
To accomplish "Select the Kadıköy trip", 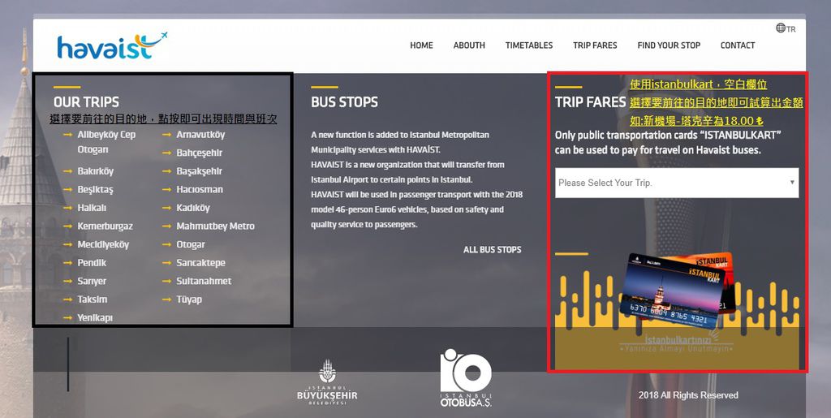I will click(x=193, y=208).
